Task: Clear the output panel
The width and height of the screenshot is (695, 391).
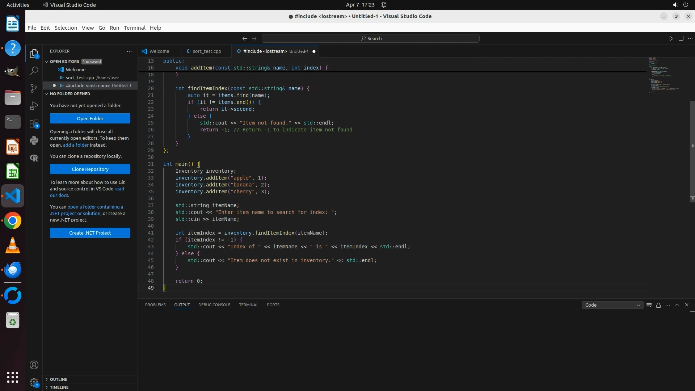Action: pyautogui.click(x=649, y=305)
